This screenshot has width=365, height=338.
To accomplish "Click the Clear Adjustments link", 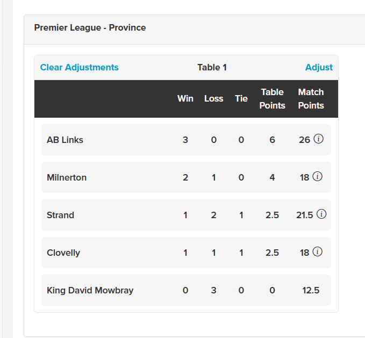I will point(80,67).
